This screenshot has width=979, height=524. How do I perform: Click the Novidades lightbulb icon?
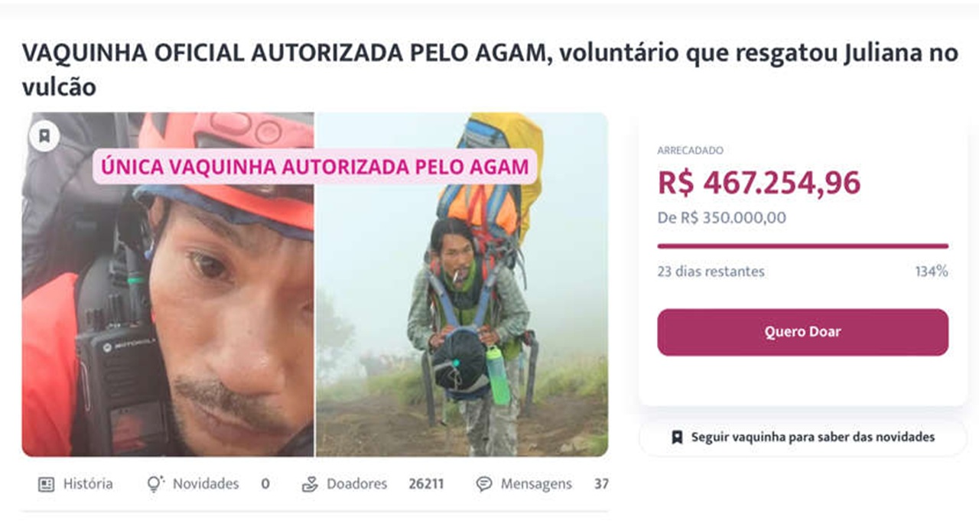(154, 483)
